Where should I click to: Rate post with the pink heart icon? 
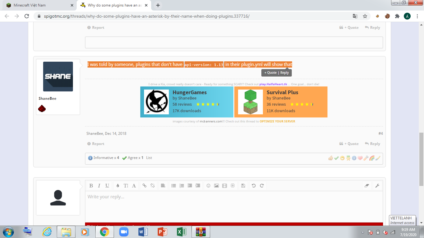tap(360, 158)
